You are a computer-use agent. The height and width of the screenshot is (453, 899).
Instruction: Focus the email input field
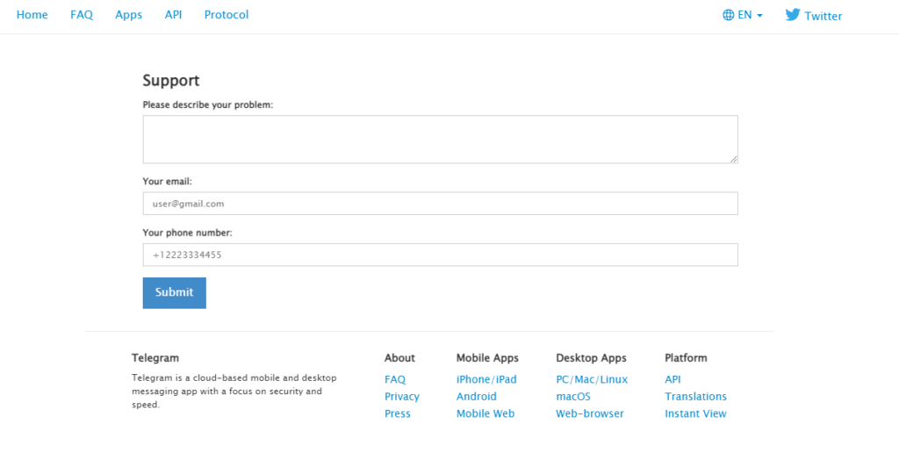(x=440, y=204)
